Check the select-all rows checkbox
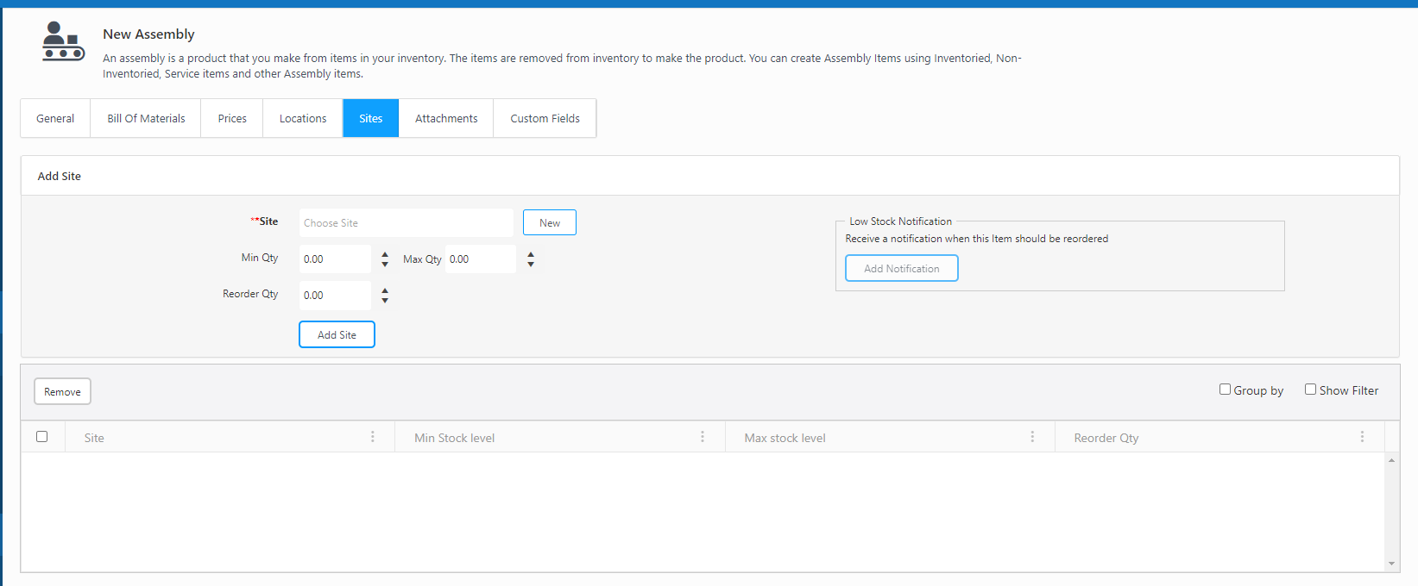The height and width of the screenshot is (586, 1418). click(41, 436)
